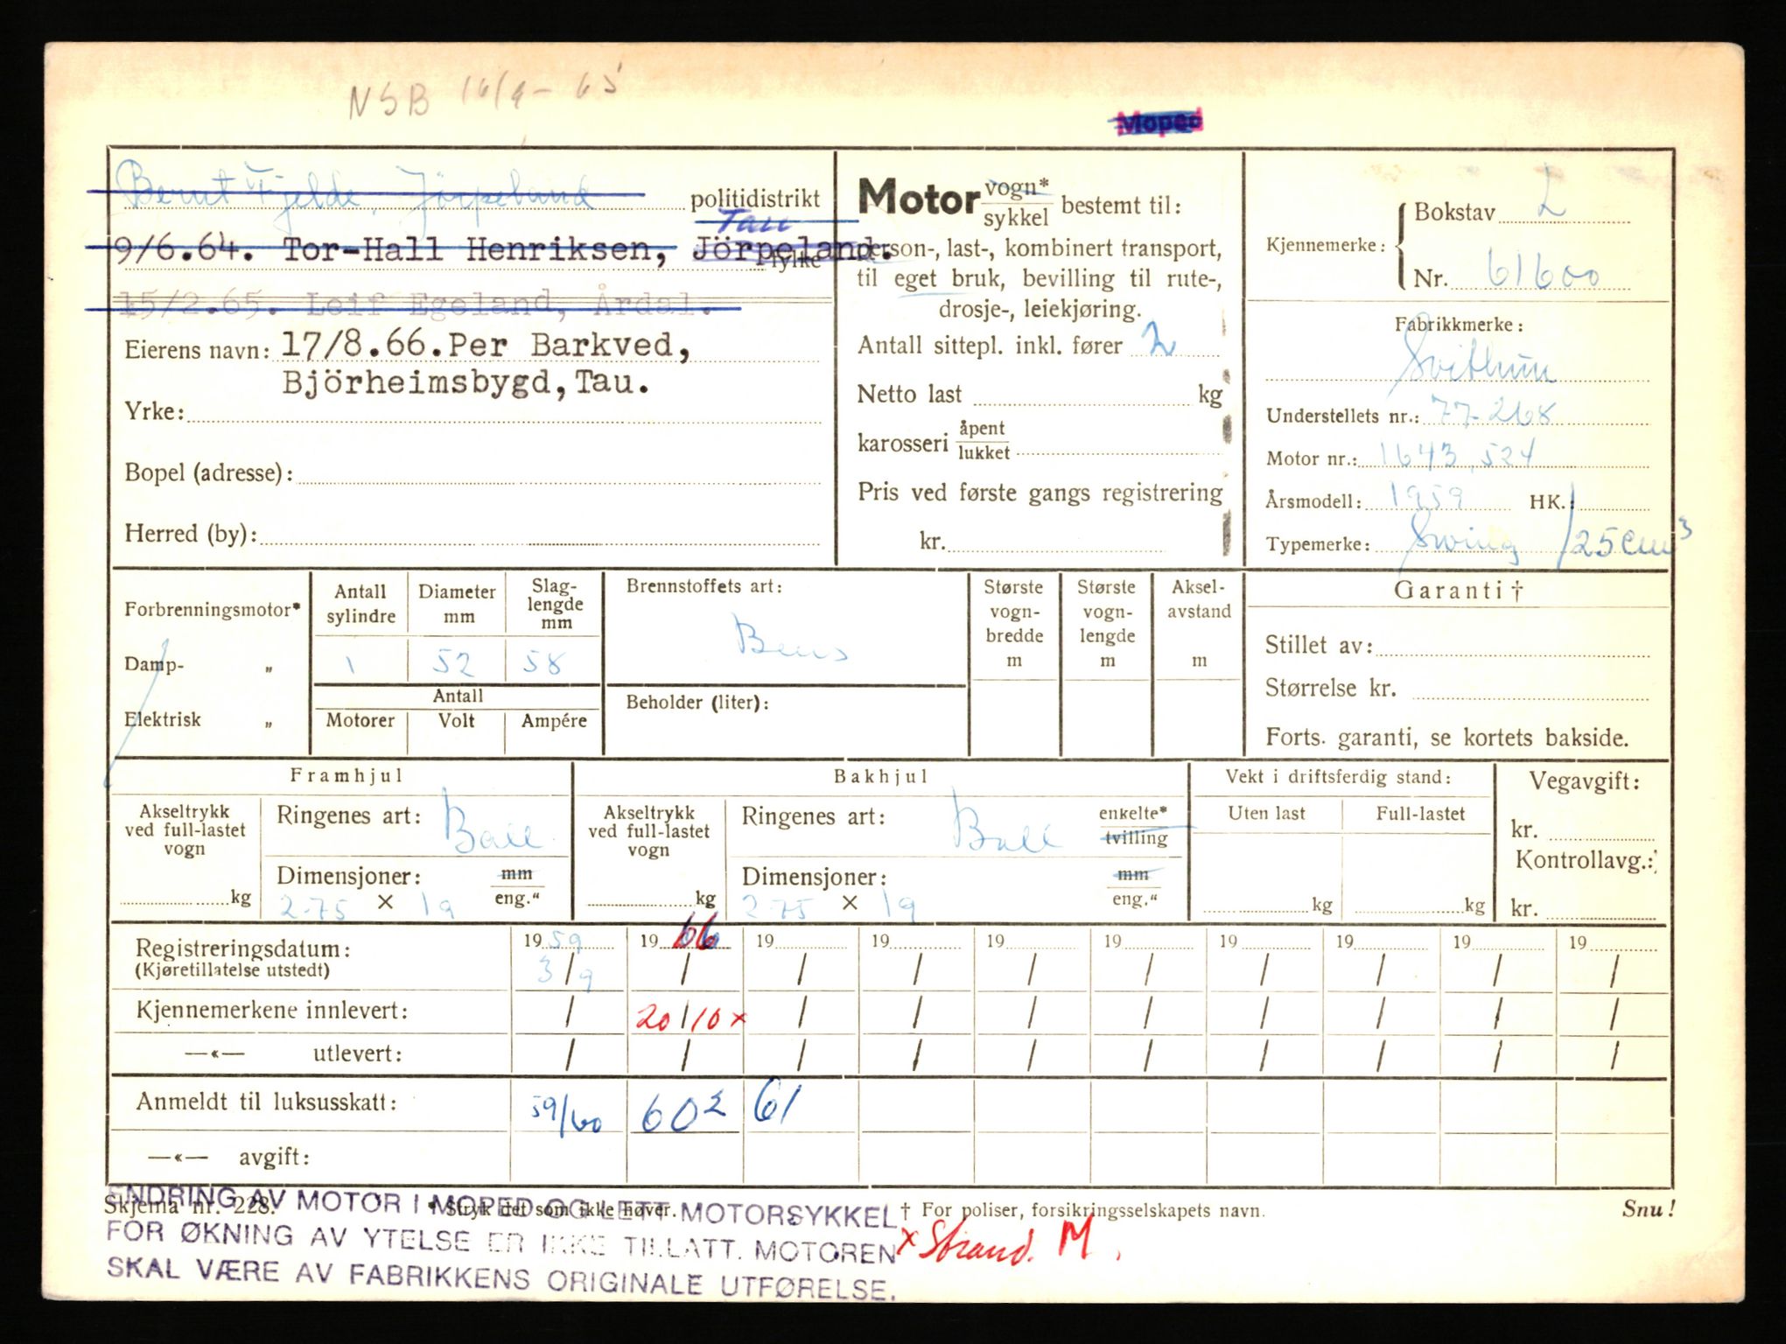This screenshot has height=1344, width=1786.
Task: Click the 'avgift:' row label
Action: click(x=274, y=1158)
